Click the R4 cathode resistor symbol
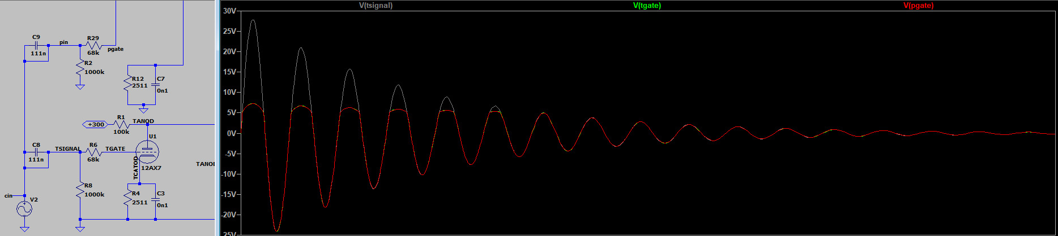1058x236 pixels. pyautogui.click(x=128, y=198)
